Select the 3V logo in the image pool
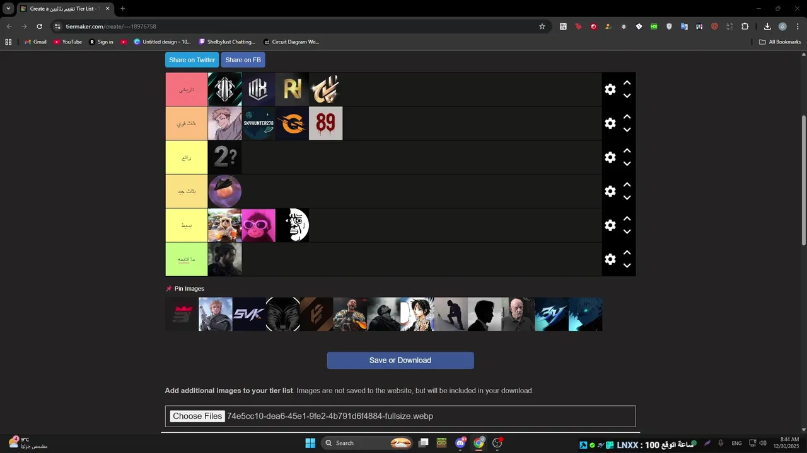The image size is (807, 453). (552, 314)
